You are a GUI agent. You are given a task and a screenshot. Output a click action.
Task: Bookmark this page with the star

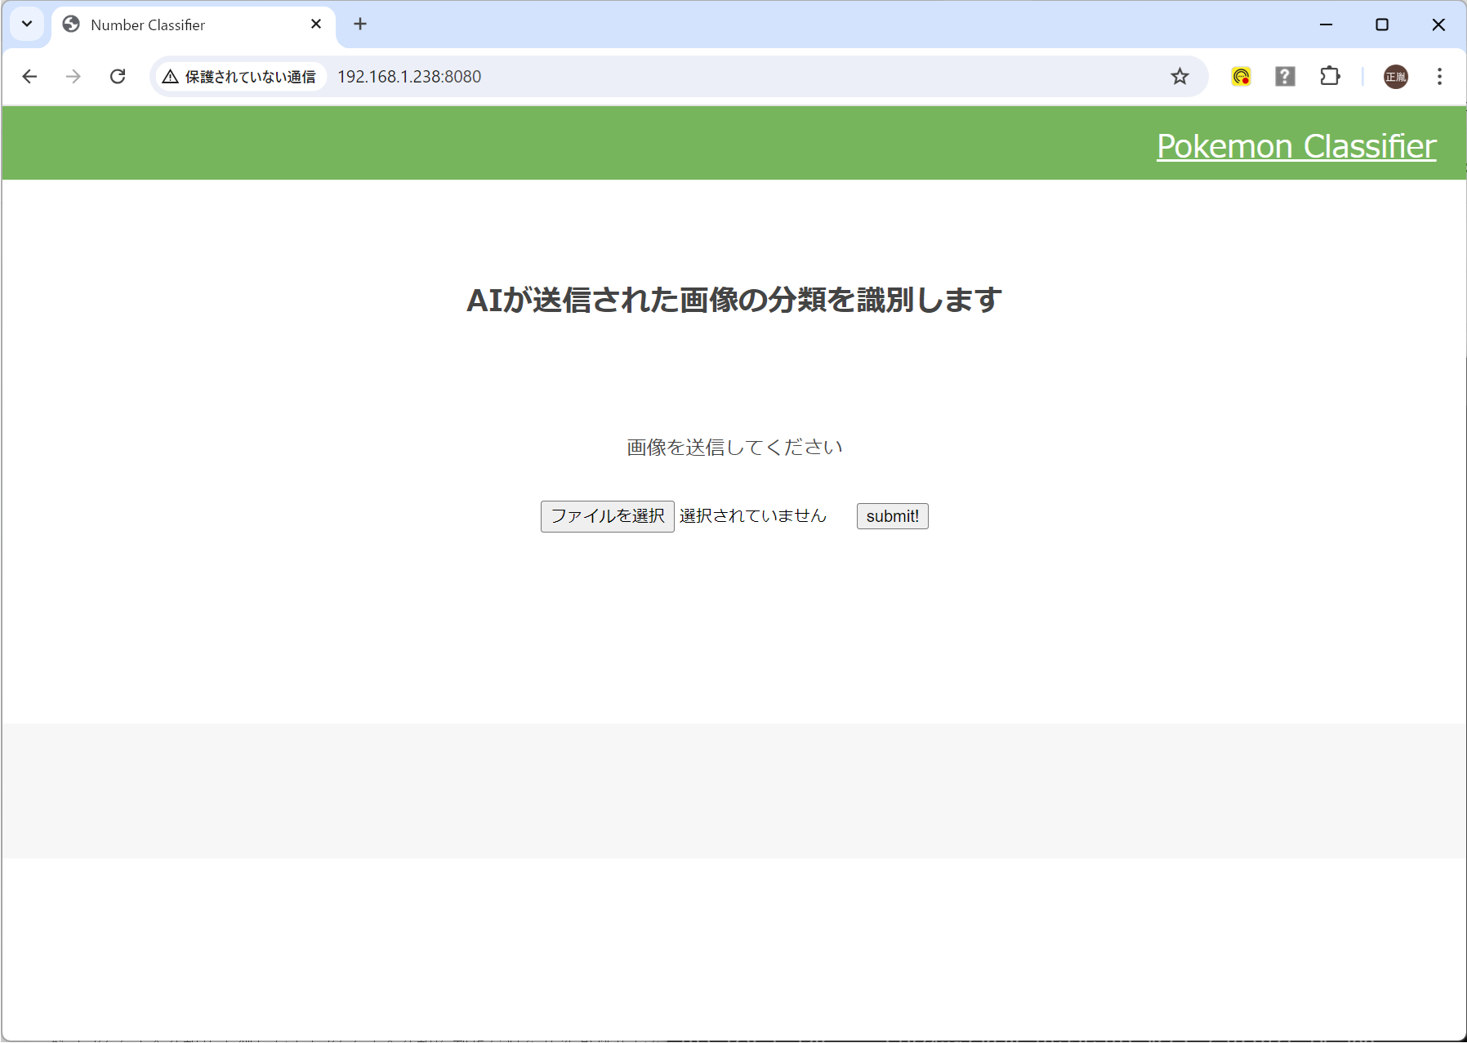[1179, 76]
